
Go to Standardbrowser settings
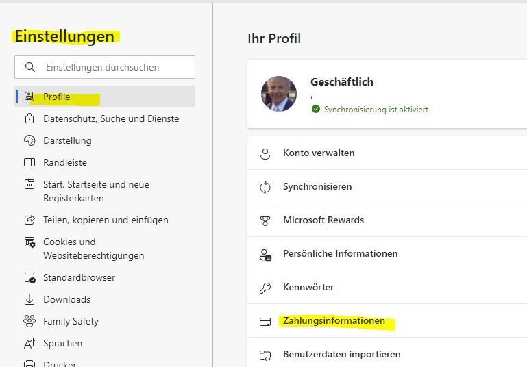pyautogui.click(x=79, y=277)
